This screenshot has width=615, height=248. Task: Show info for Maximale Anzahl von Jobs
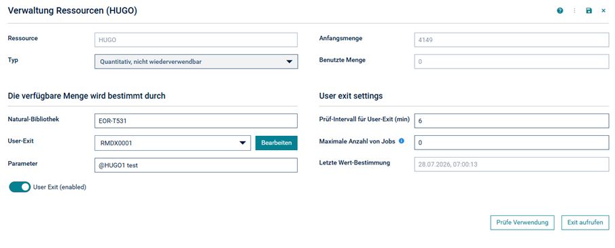[401, 141]
